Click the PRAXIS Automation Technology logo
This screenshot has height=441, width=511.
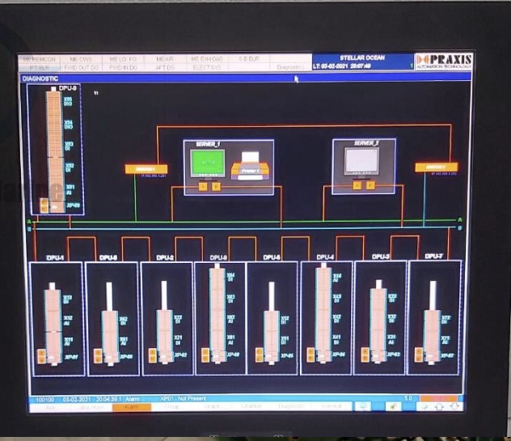click(444, 61)
